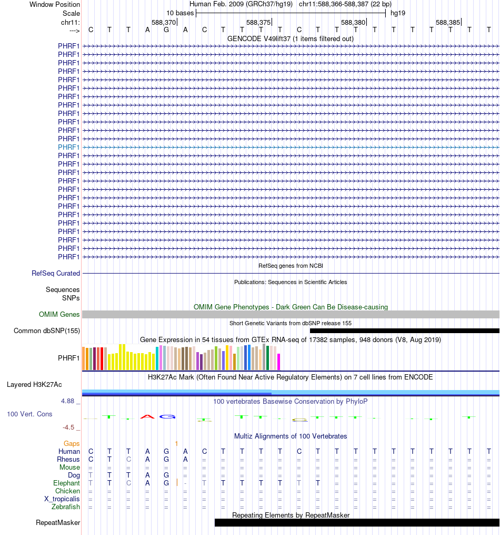Click the Human alignment row label

[x=69, y=451]
